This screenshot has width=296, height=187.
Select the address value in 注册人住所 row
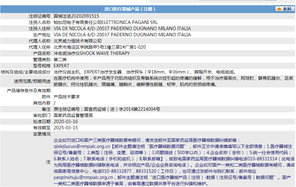[x=122, y=29]
